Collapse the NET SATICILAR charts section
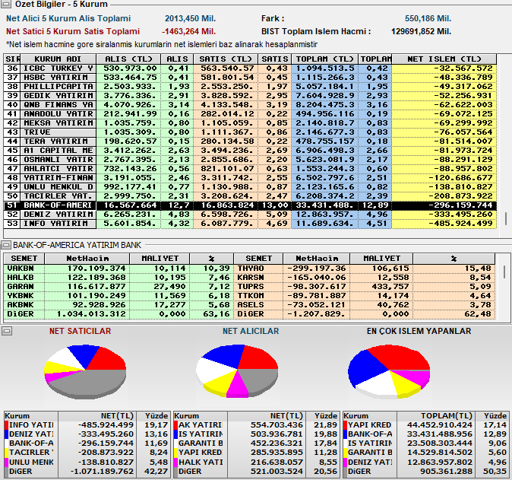Viewport: 512px width, 480px height. pyautogui.click(x=7, y=331)
